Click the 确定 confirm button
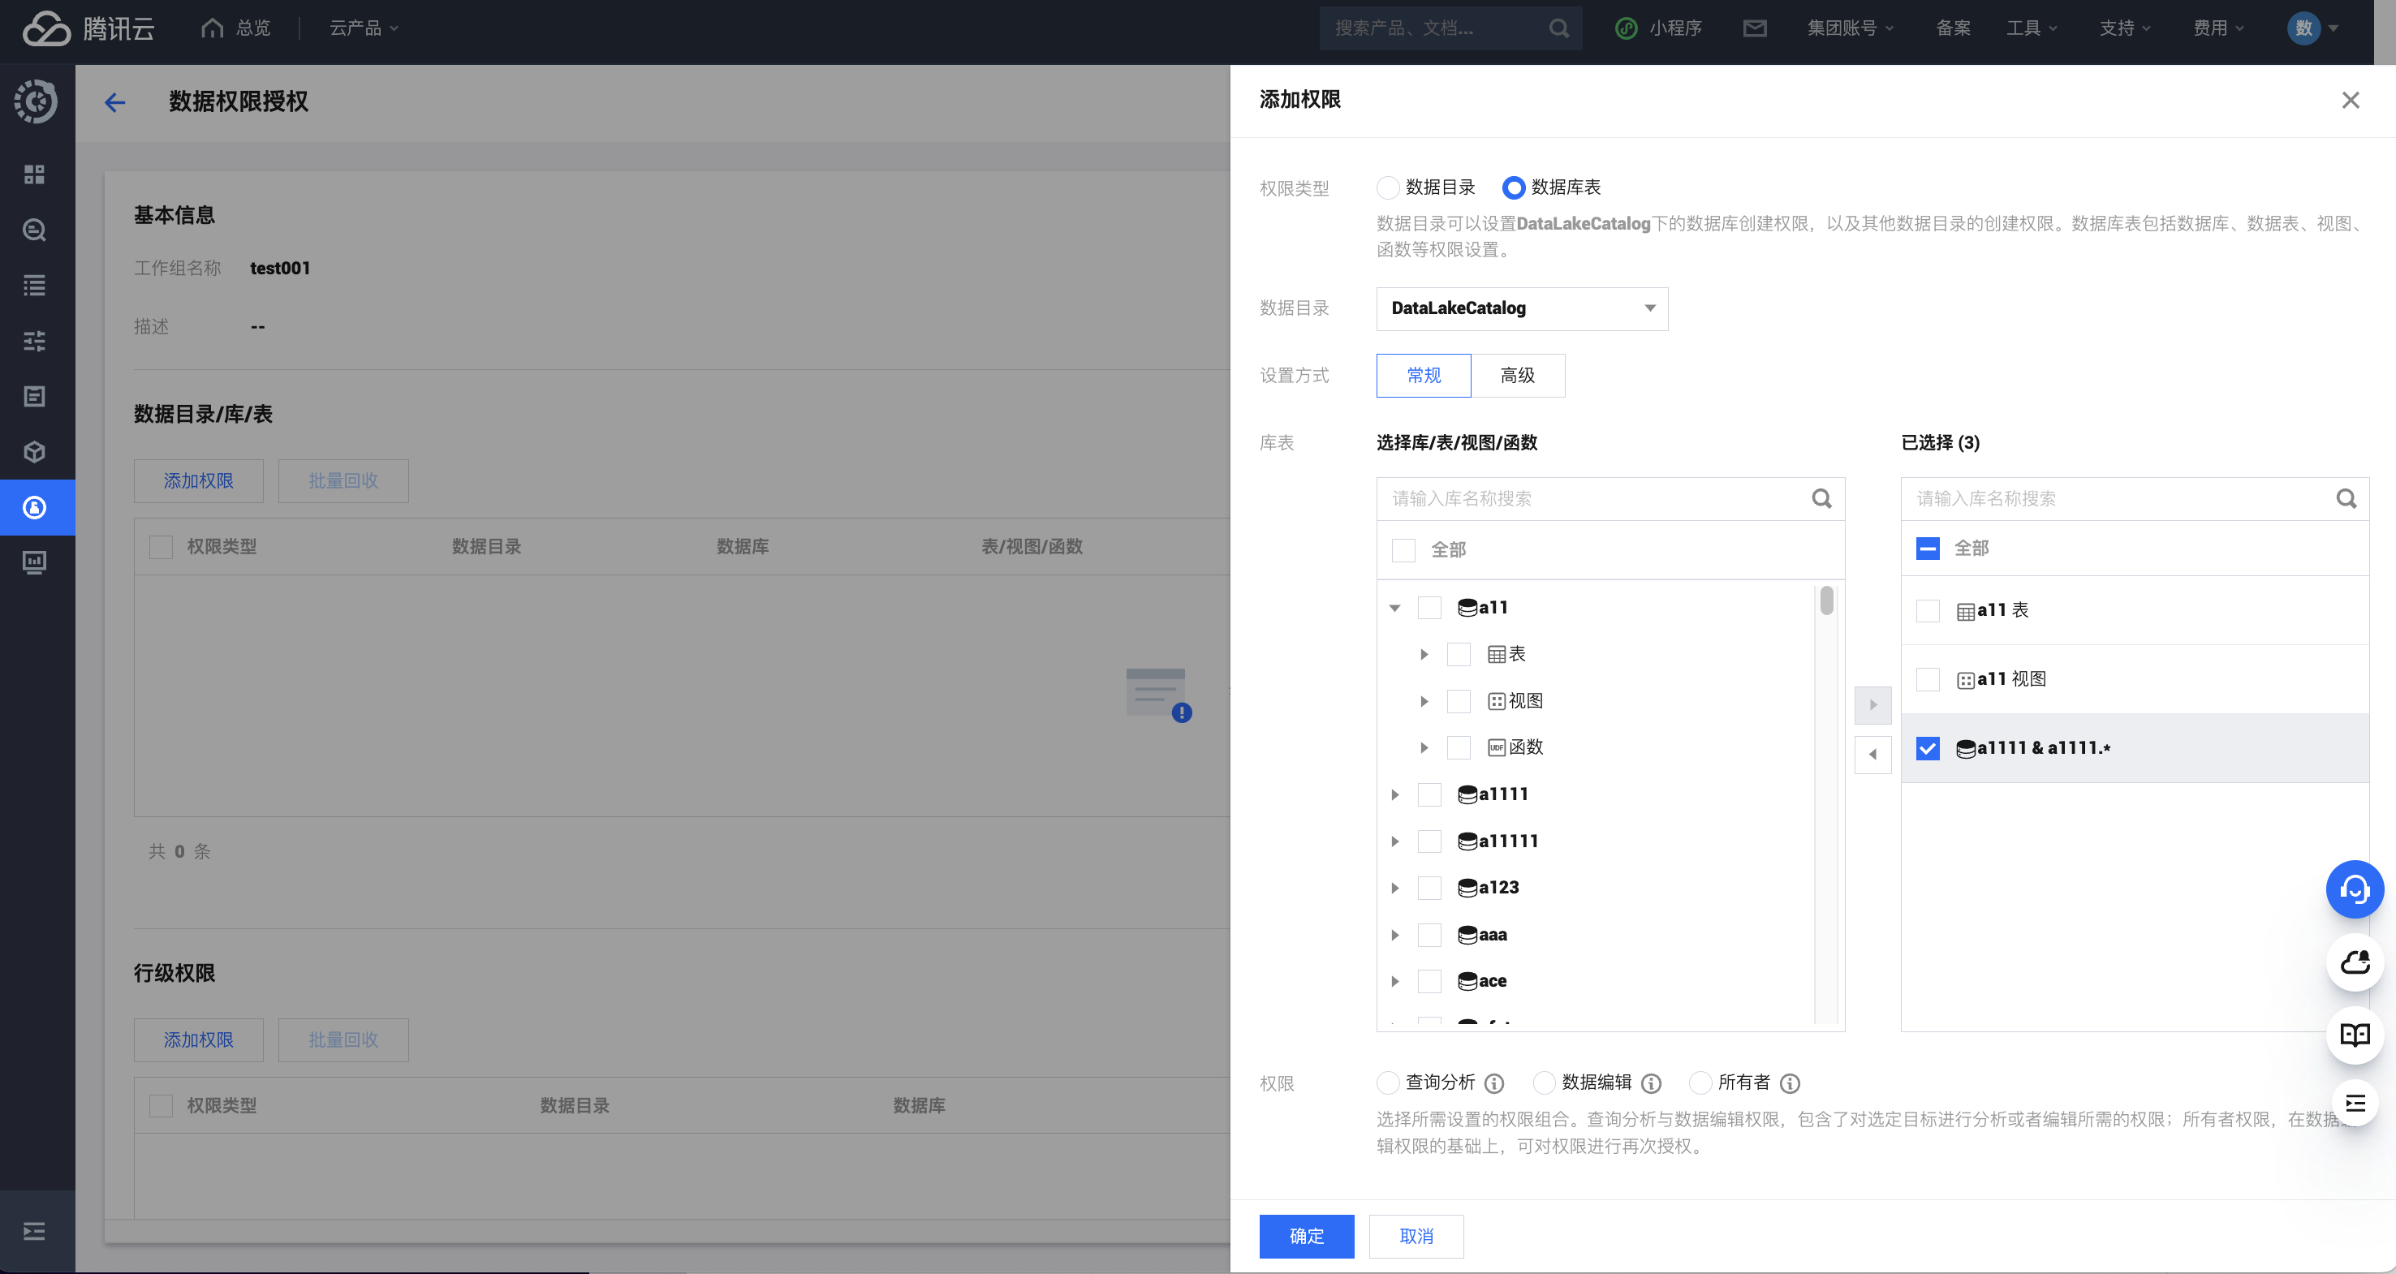The image size is (2396, 1274). coord(1306,1236)
